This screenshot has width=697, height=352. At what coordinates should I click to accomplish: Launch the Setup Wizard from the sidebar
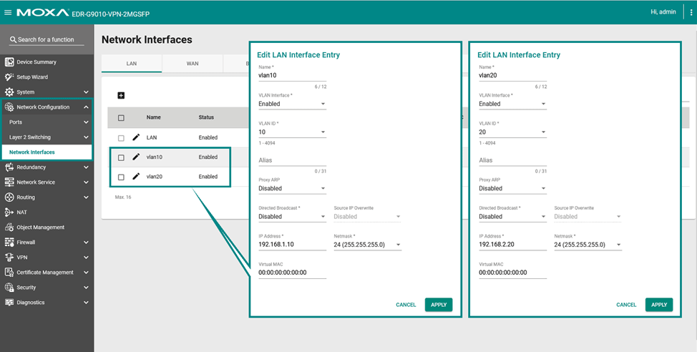pyautogui.click(x=32, y=77)
